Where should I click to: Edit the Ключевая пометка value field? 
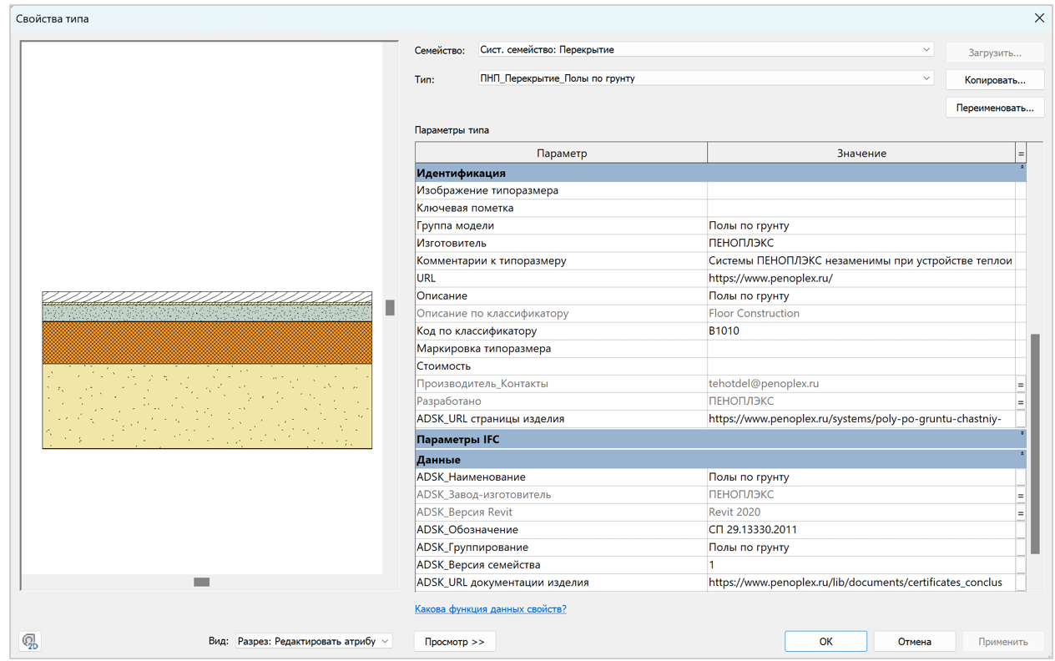(x=861, y=208)
